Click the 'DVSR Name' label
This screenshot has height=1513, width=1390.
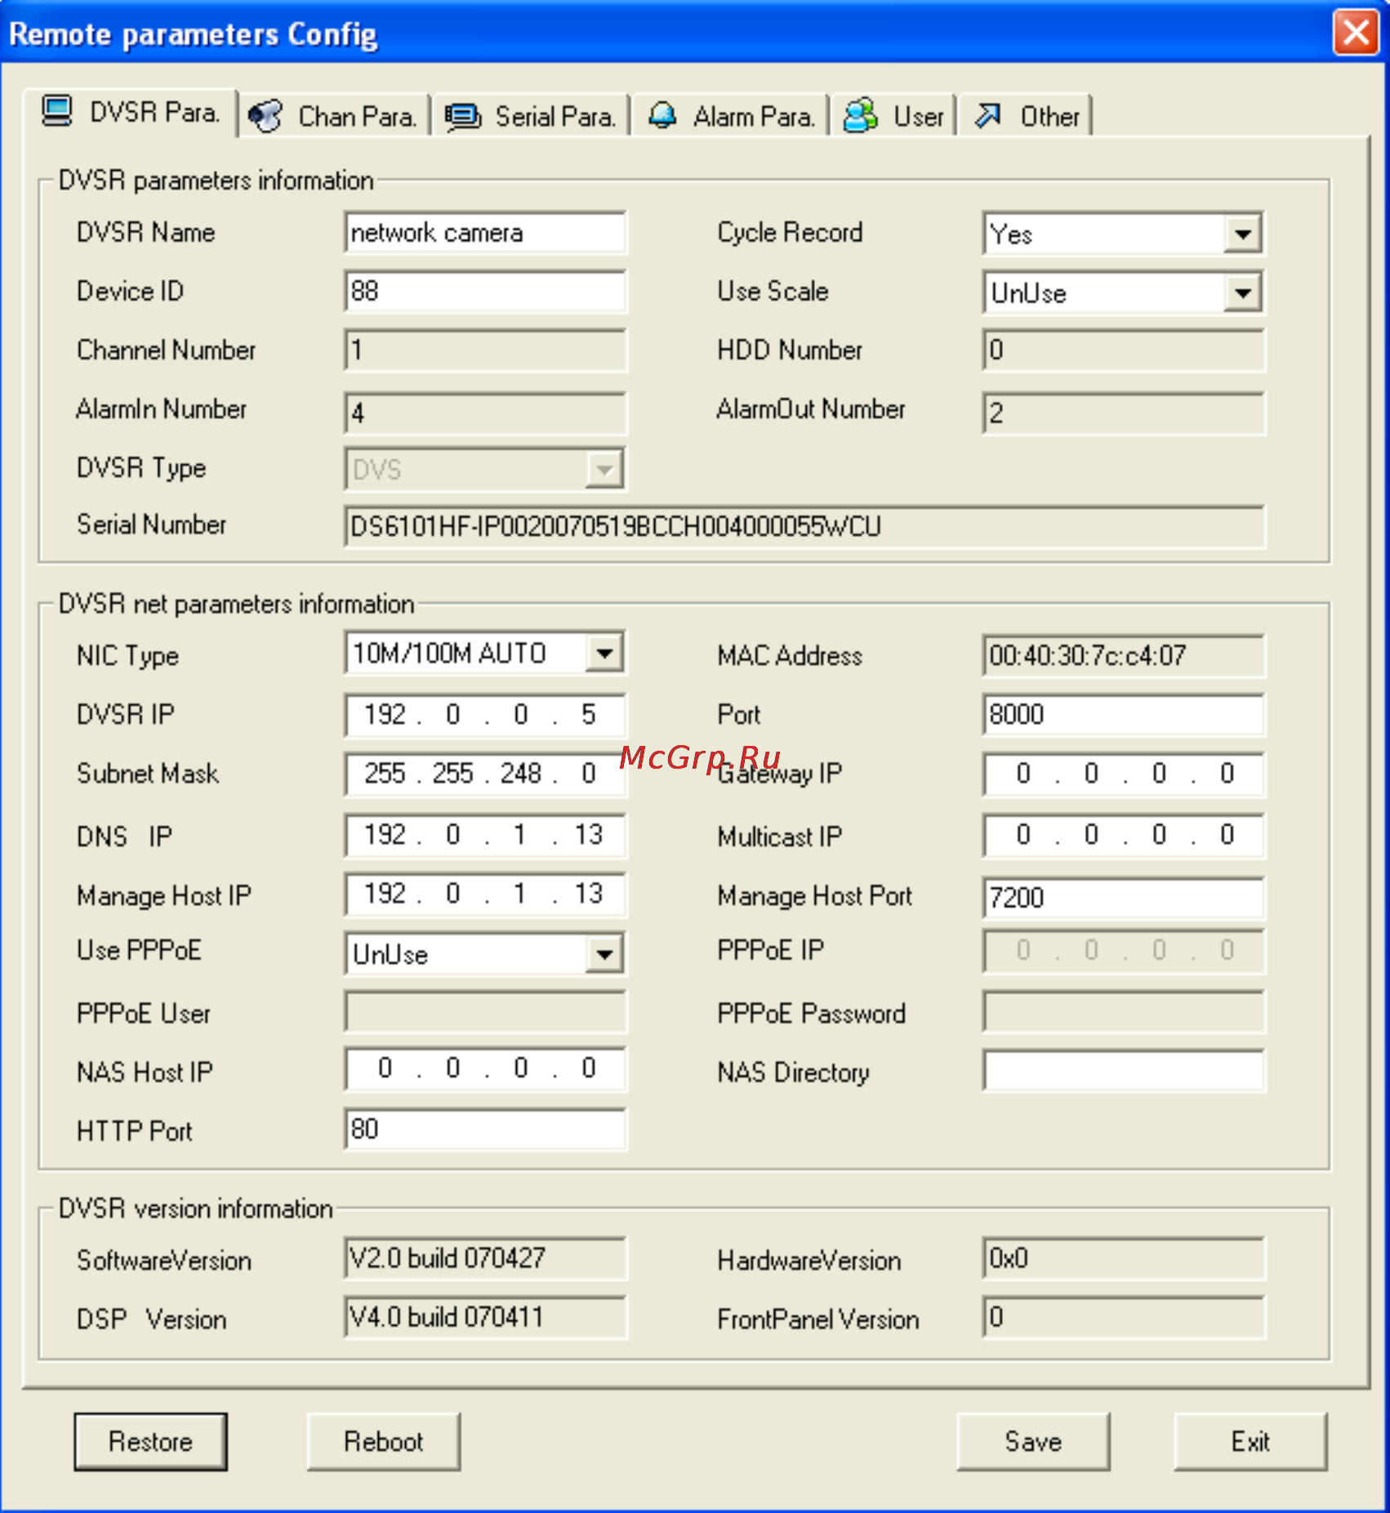pos(145,233)
